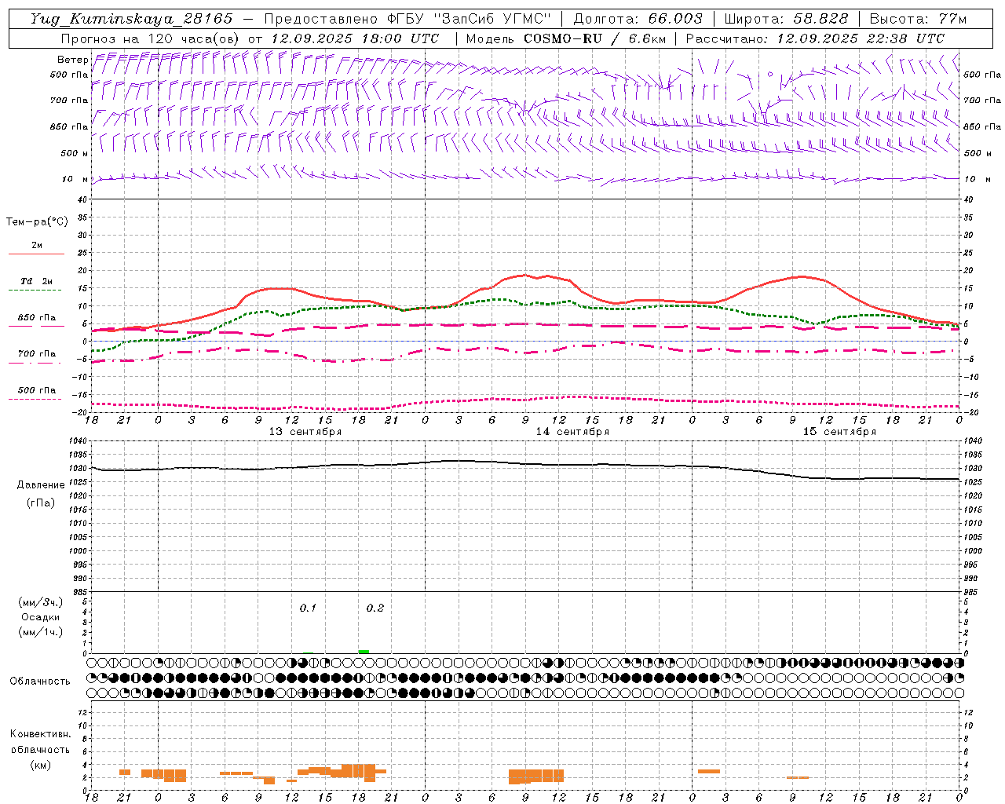Viewport: 1005px width, 804px height.
Task: Click the latitude value Широта: 58.828
Action: pos(786,19)
